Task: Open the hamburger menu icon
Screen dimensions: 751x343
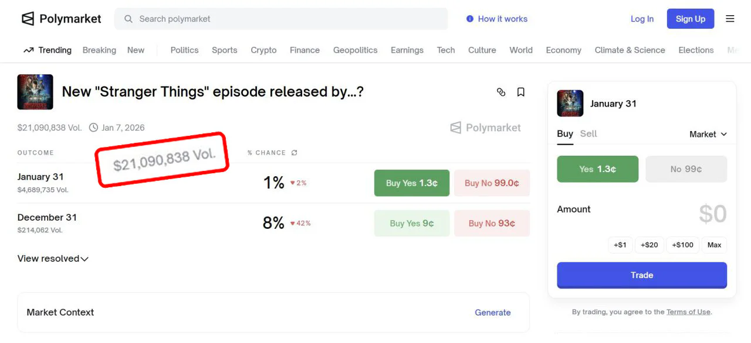Action: click(x=730, y=19)
